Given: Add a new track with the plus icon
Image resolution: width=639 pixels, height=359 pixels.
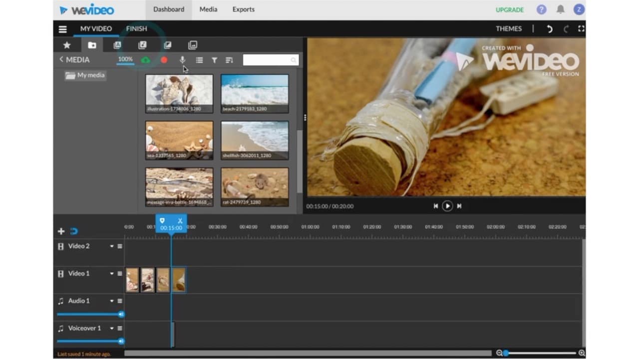Looking at the screenshot, I should (60, 231).
